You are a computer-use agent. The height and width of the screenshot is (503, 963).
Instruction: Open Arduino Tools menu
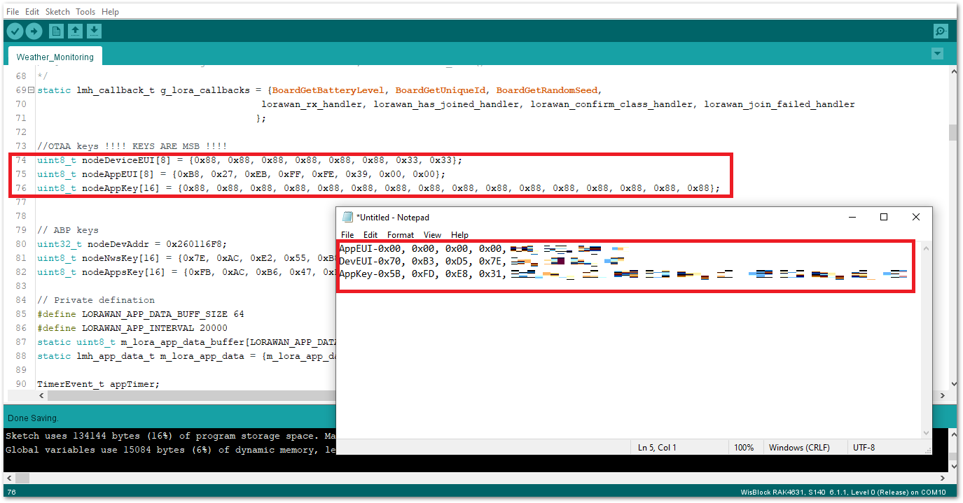(85, 12)
